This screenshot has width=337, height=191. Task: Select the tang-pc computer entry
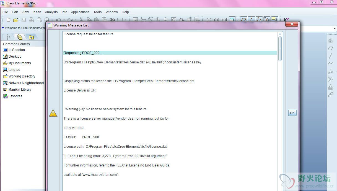click(11, 70)
